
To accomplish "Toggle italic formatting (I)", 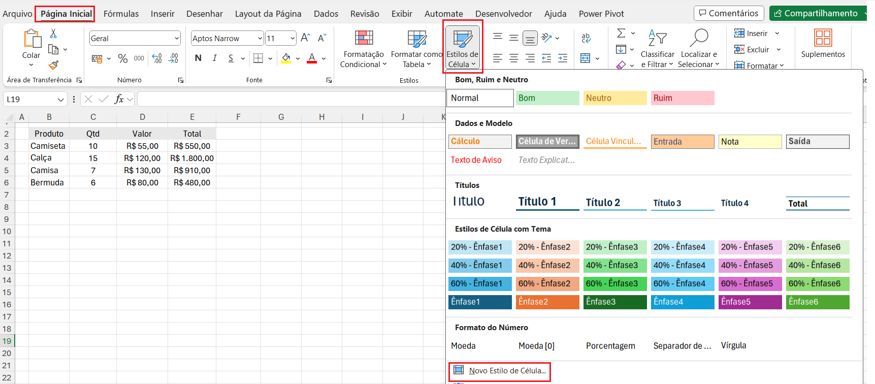I will 214,58.
